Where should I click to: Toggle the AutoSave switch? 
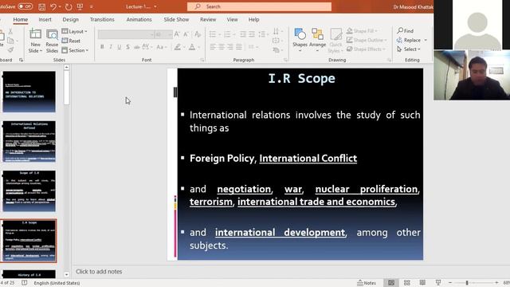pyautogui.click(x=25, y=6)
